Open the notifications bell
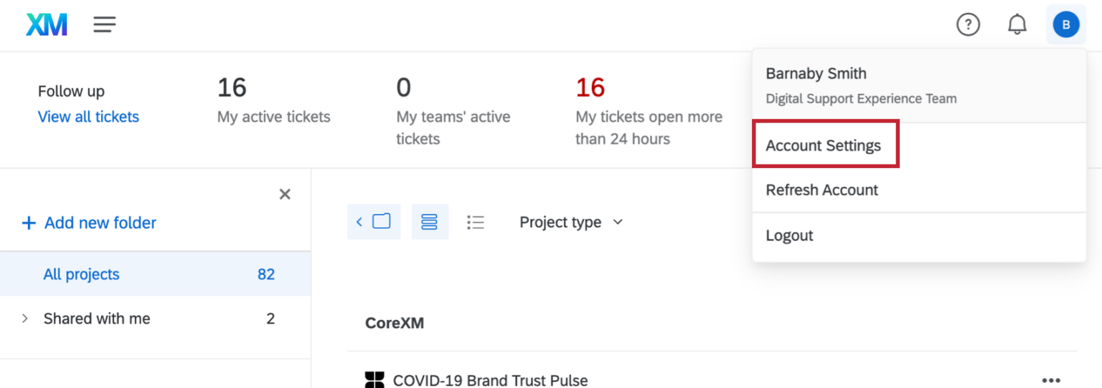The height and width of the screenshot is (388, 1102). coord(1017,25)
